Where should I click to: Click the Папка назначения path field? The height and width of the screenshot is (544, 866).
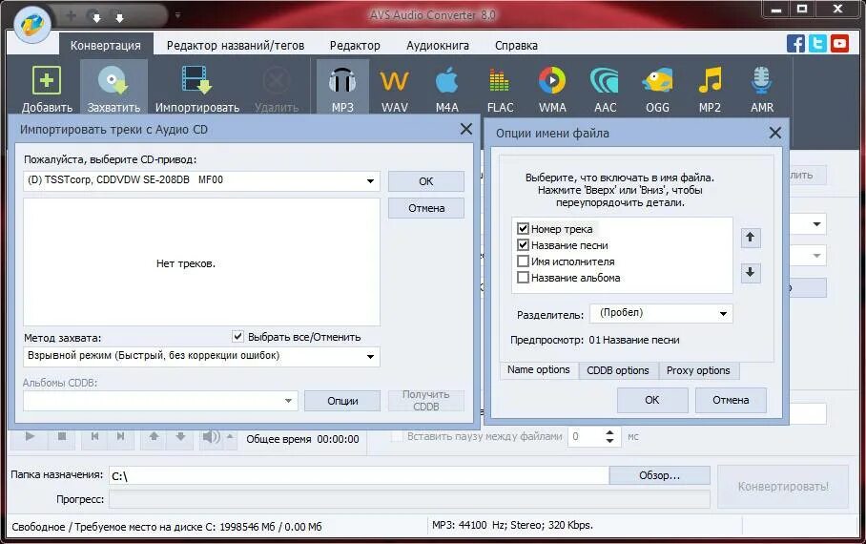[x=359, y=476]
